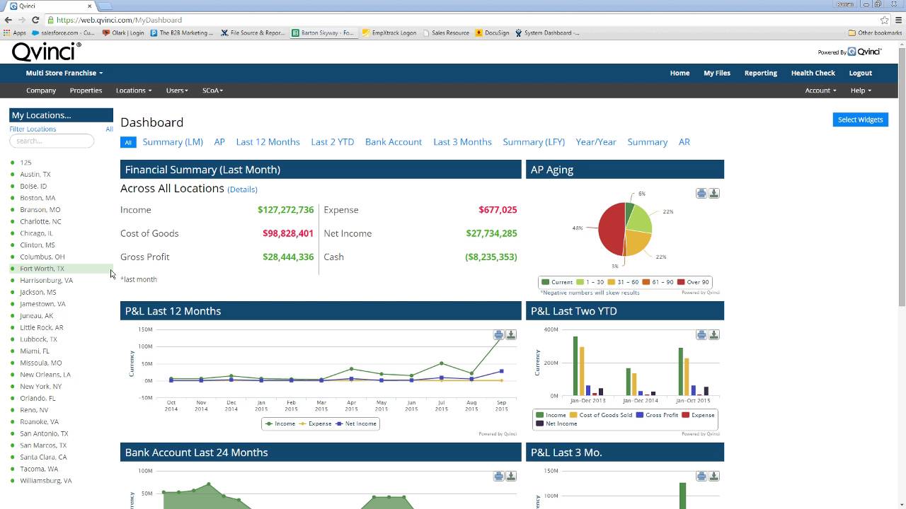The image size is (906, 509).
Task: Expand the SCoA menu
Action: (x=212, y=90)
